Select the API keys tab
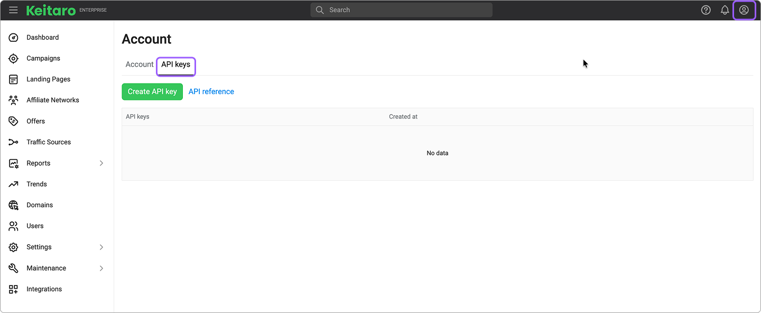Screen dimensions: 761x313 click(x=175, y=65)
